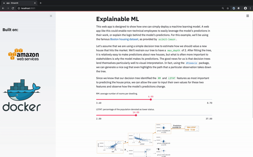Open a new browser tab
253x157 pixels.
pos(40,3)
